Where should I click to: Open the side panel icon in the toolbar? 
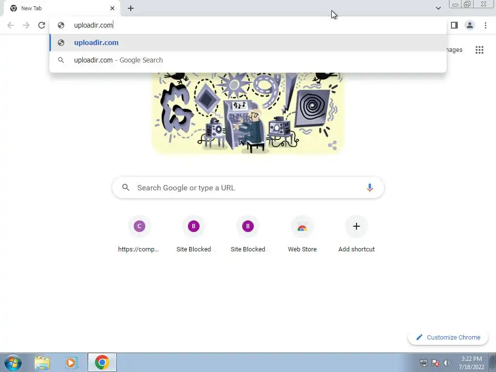pos(454,25)
